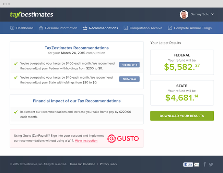Click the March 24, 2015 computation date
Screen dimensions: 223x173
(x=73, y=53)
